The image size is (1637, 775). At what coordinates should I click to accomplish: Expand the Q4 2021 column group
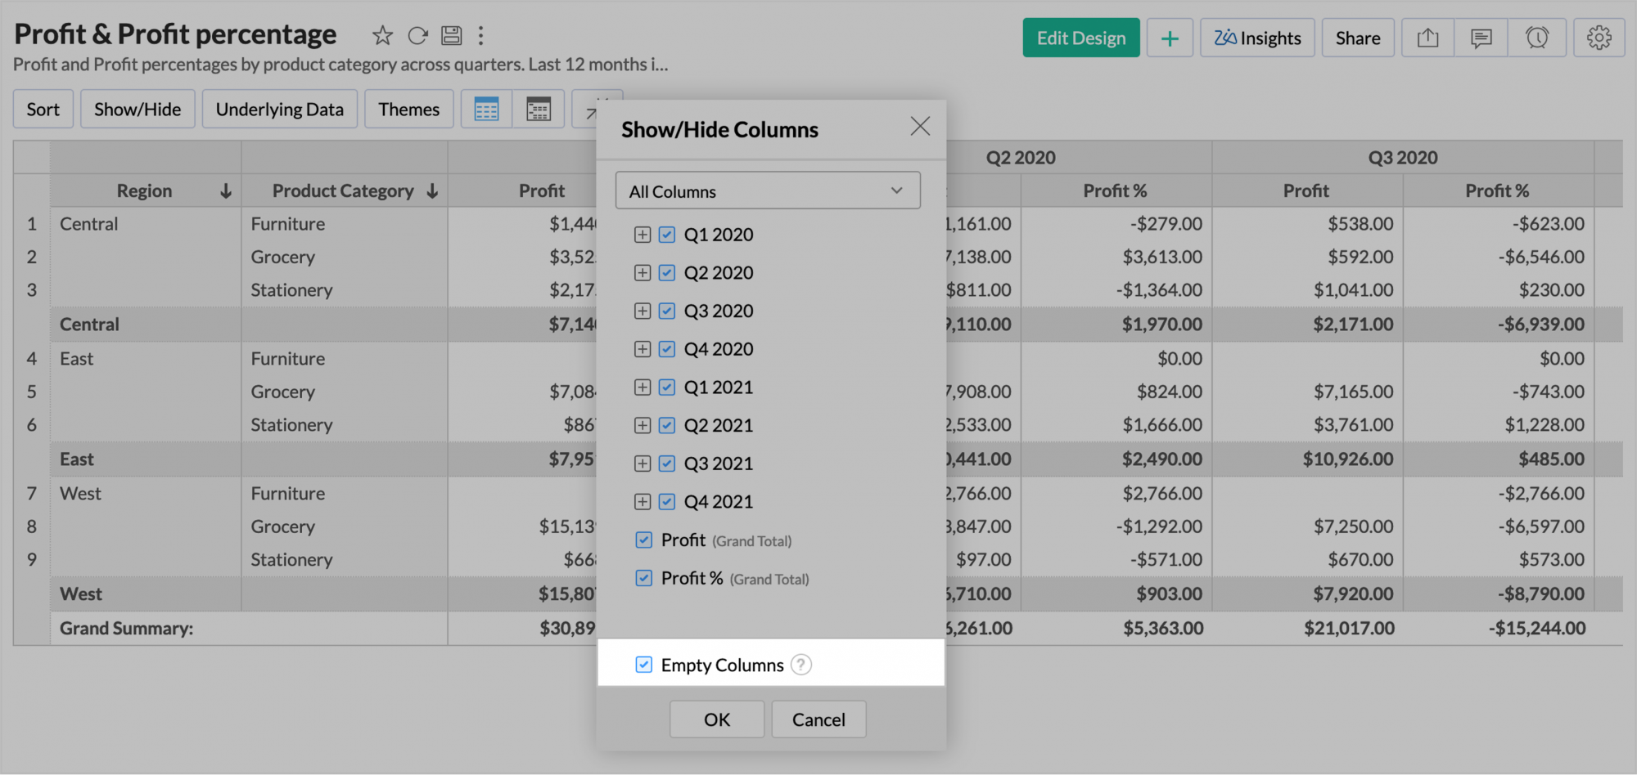[x=643, y=501]
